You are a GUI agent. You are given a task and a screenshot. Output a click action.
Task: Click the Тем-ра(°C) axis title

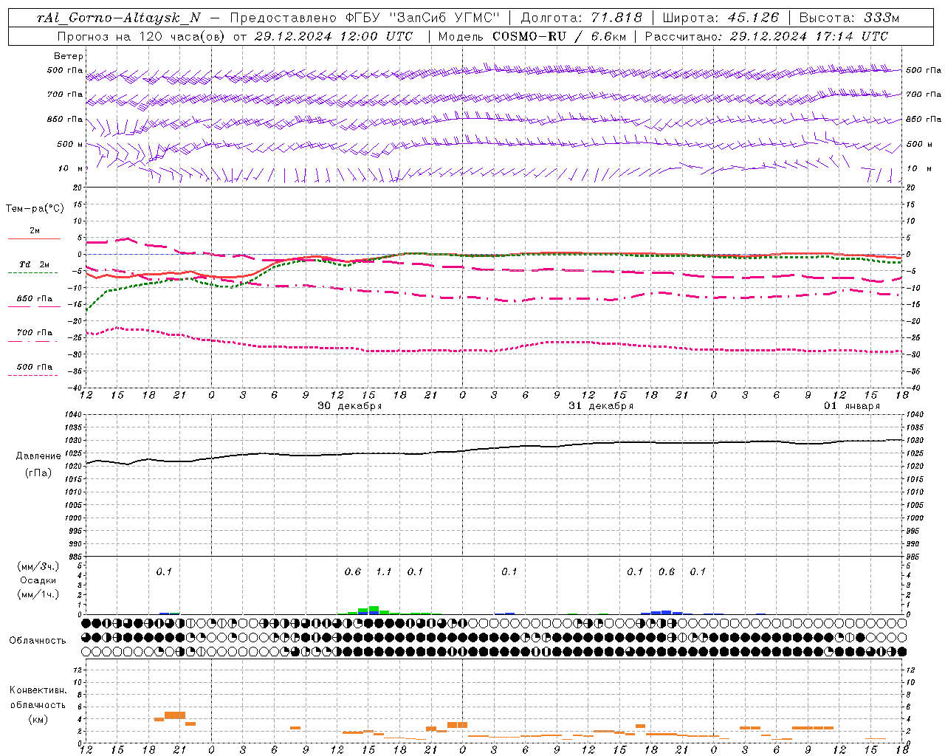coord(35,209)
